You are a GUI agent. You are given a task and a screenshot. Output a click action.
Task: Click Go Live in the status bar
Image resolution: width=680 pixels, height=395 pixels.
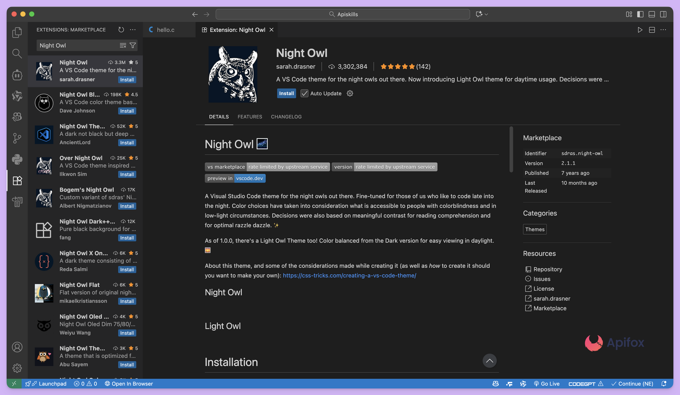click(547, 383)
